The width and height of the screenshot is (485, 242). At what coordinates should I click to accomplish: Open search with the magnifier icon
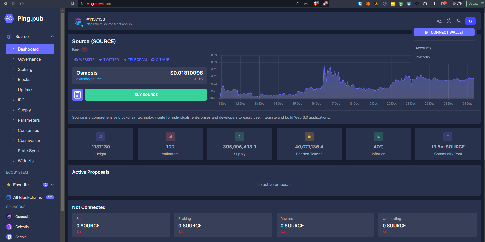[459, 21]
